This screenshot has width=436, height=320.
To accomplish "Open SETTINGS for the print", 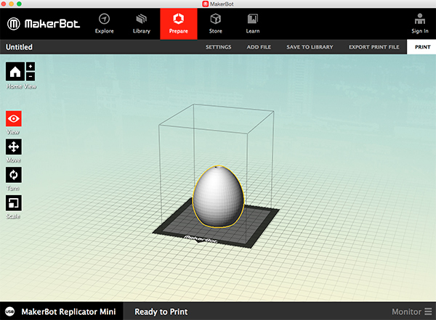I will (218, 47).
